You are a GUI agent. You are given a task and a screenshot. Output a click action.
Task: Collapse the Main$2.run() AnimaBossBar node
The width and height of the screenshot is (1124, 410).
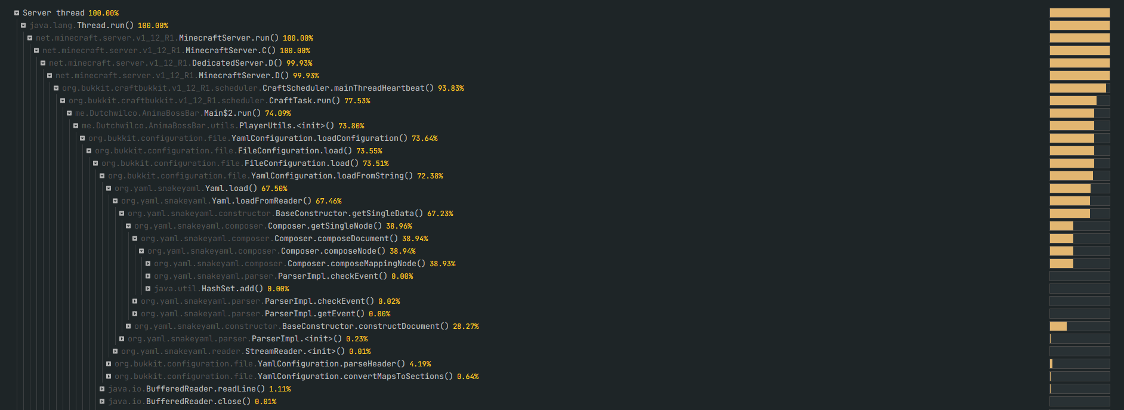69,113
